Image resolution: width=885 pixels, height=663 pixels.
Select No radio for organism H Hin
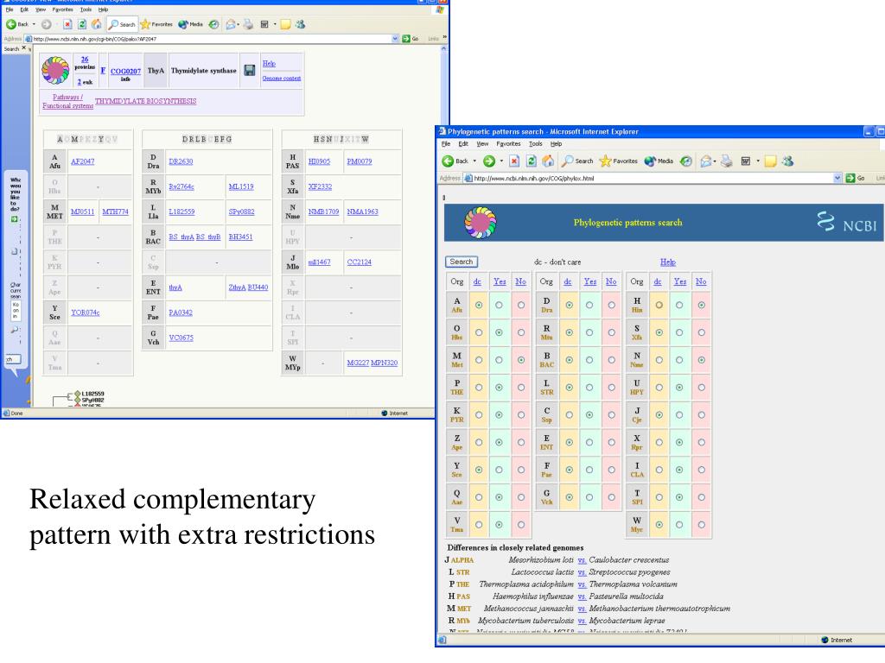[x=701, y=305]
